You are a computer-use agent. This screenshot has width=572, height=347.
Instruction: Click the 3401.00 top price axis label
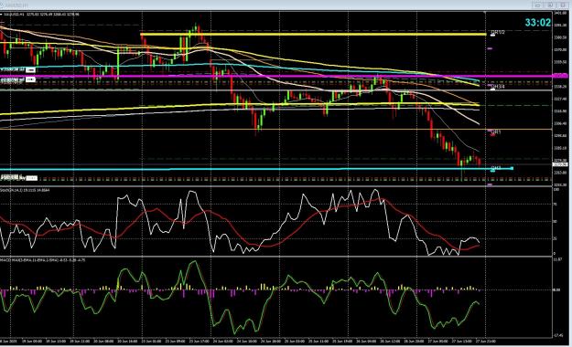click(560, 13)
